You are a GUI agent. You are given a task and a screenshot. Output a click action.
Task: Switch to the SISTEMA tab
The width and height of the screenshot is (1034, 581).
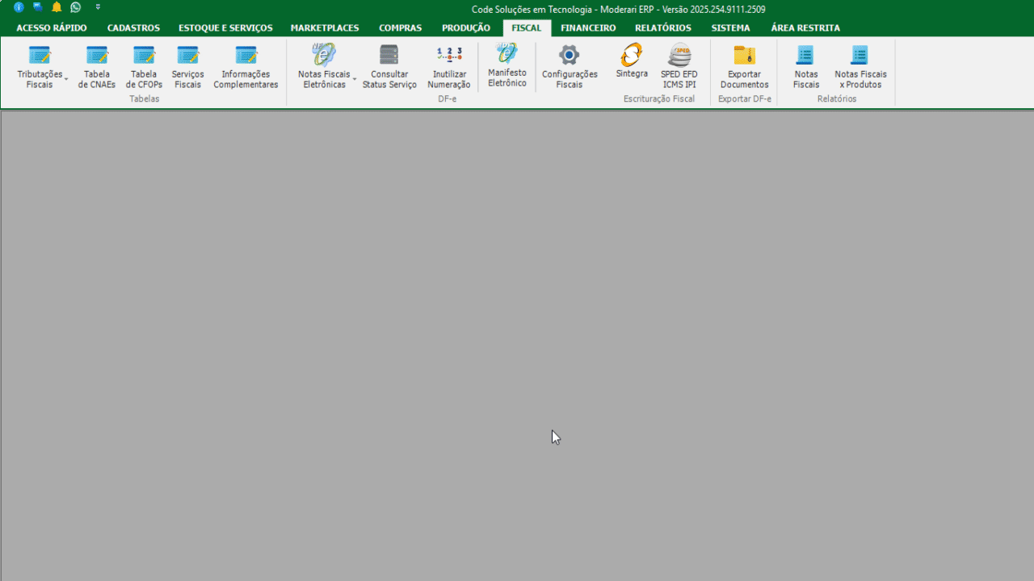point(730,28)
